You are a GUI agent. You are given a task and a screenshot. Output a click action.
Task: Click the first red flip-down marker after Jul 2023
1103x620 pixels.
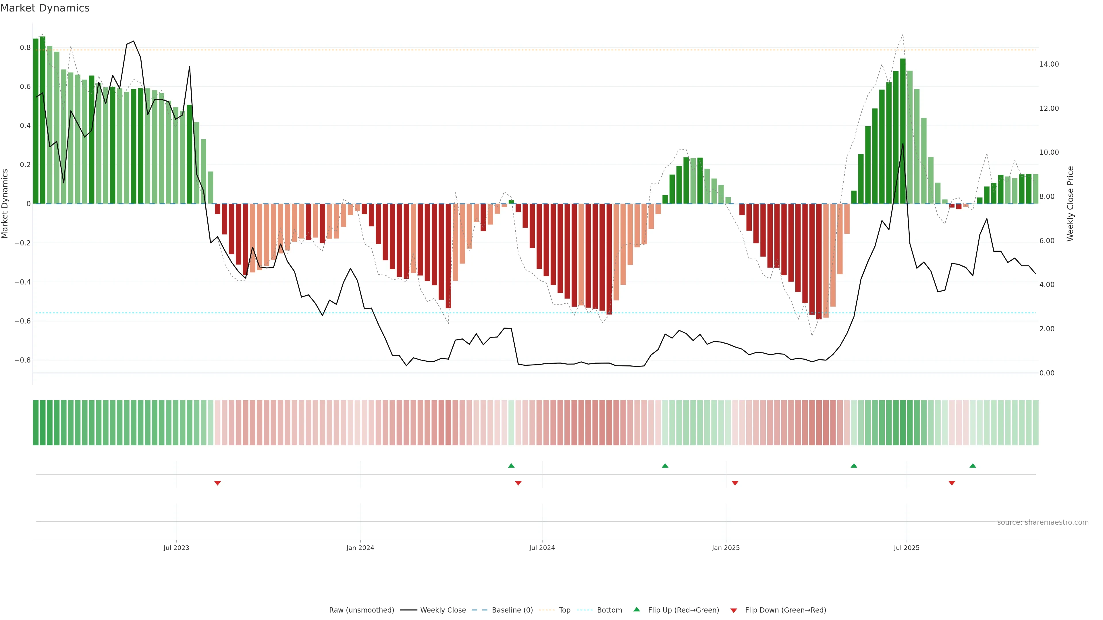pos(217,483)
